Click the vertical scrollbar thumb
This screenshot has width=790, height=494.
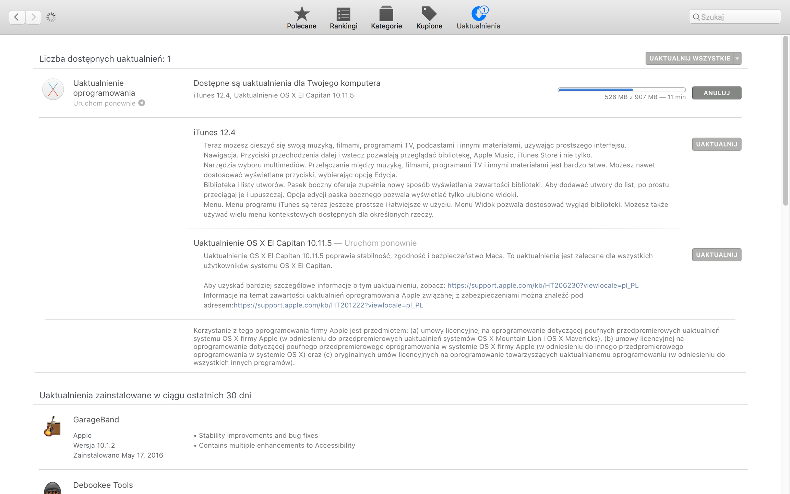(786, 121)
